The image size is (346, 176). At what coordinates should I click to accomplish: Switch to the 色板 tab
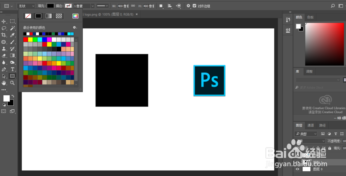point(310,17)
